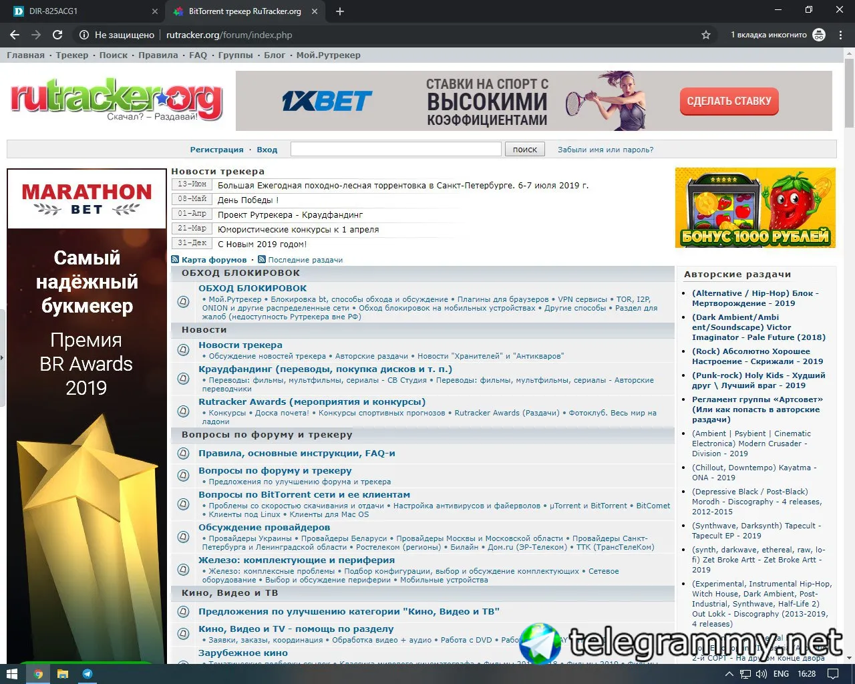Open the Поиск menu item
This screenshot has width=855, height=684.
[x=114, y=55]
